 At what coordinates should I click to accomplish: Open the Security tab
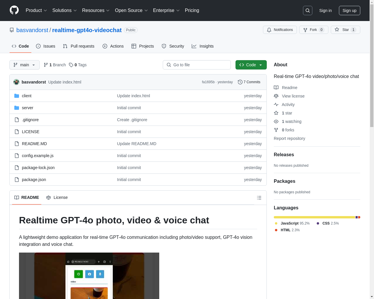coord(173,46)
